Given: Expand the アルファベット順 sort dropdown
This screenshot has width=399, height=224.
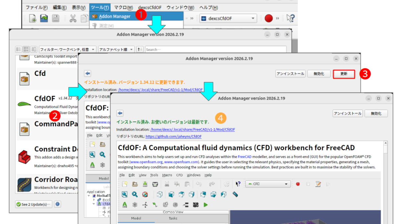Looking at the screenshot, I should click(x=116, y=49).
